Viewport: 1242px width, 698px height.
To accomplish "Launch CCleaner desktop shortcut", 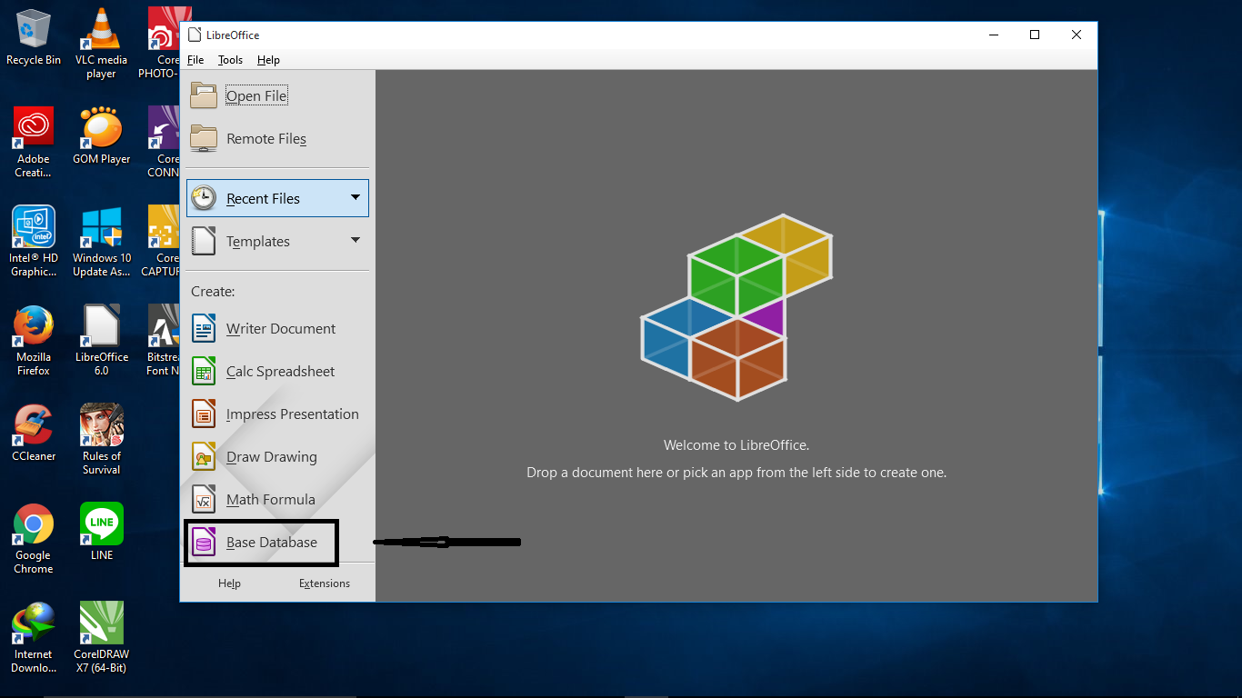I will [34, 433].
